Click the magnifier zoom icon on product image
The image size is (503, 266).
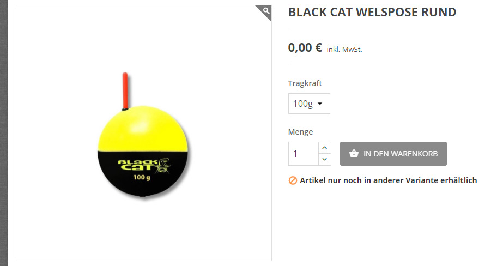(266, 11)
